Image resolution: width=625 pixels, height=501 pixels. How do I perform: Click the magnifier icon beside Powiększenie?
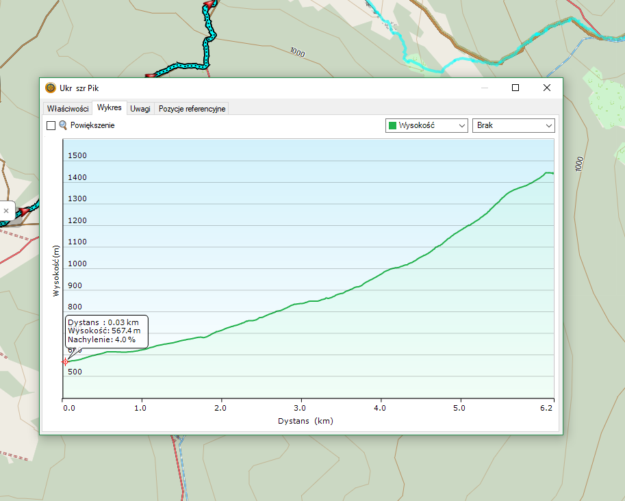coord(63,125)
